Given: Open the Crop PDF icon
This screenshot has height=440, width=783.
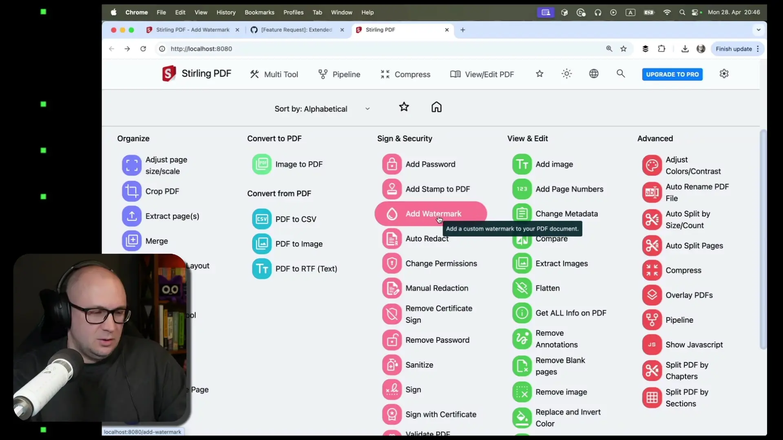Looking at the screenshot, I should point(131,191).
